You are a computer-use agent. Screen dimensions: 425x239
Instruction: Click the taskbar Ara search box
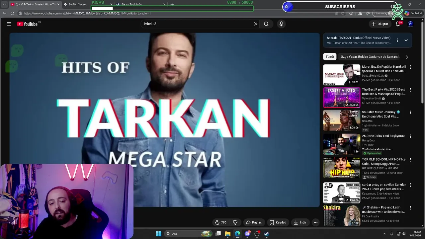(x=189, y=234)
